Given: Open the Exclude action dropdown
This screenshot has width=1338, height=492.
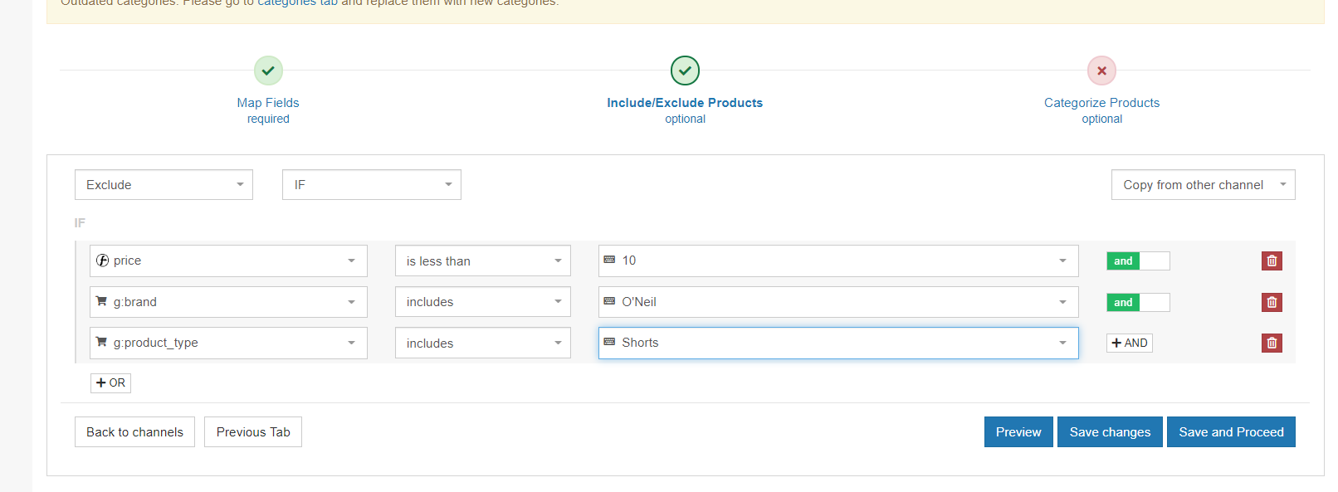Looking at the screenshot, I should (164, 185).
